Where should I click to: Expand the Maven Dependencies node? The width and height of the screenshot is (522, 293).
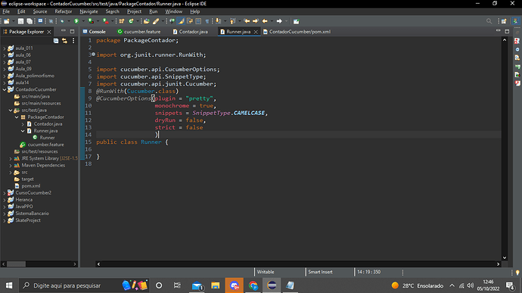[11, 165]
